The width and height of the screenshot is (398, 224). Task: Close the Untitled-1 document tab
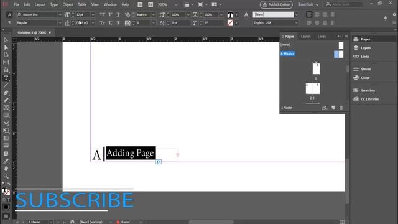pos(50,32)
